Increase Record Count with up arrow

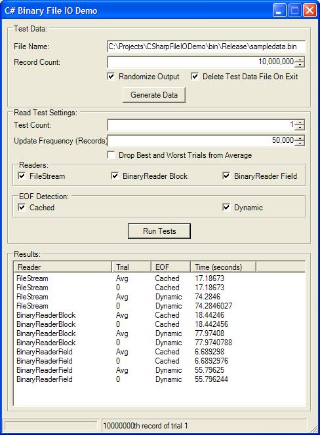[x=300, y=59]
